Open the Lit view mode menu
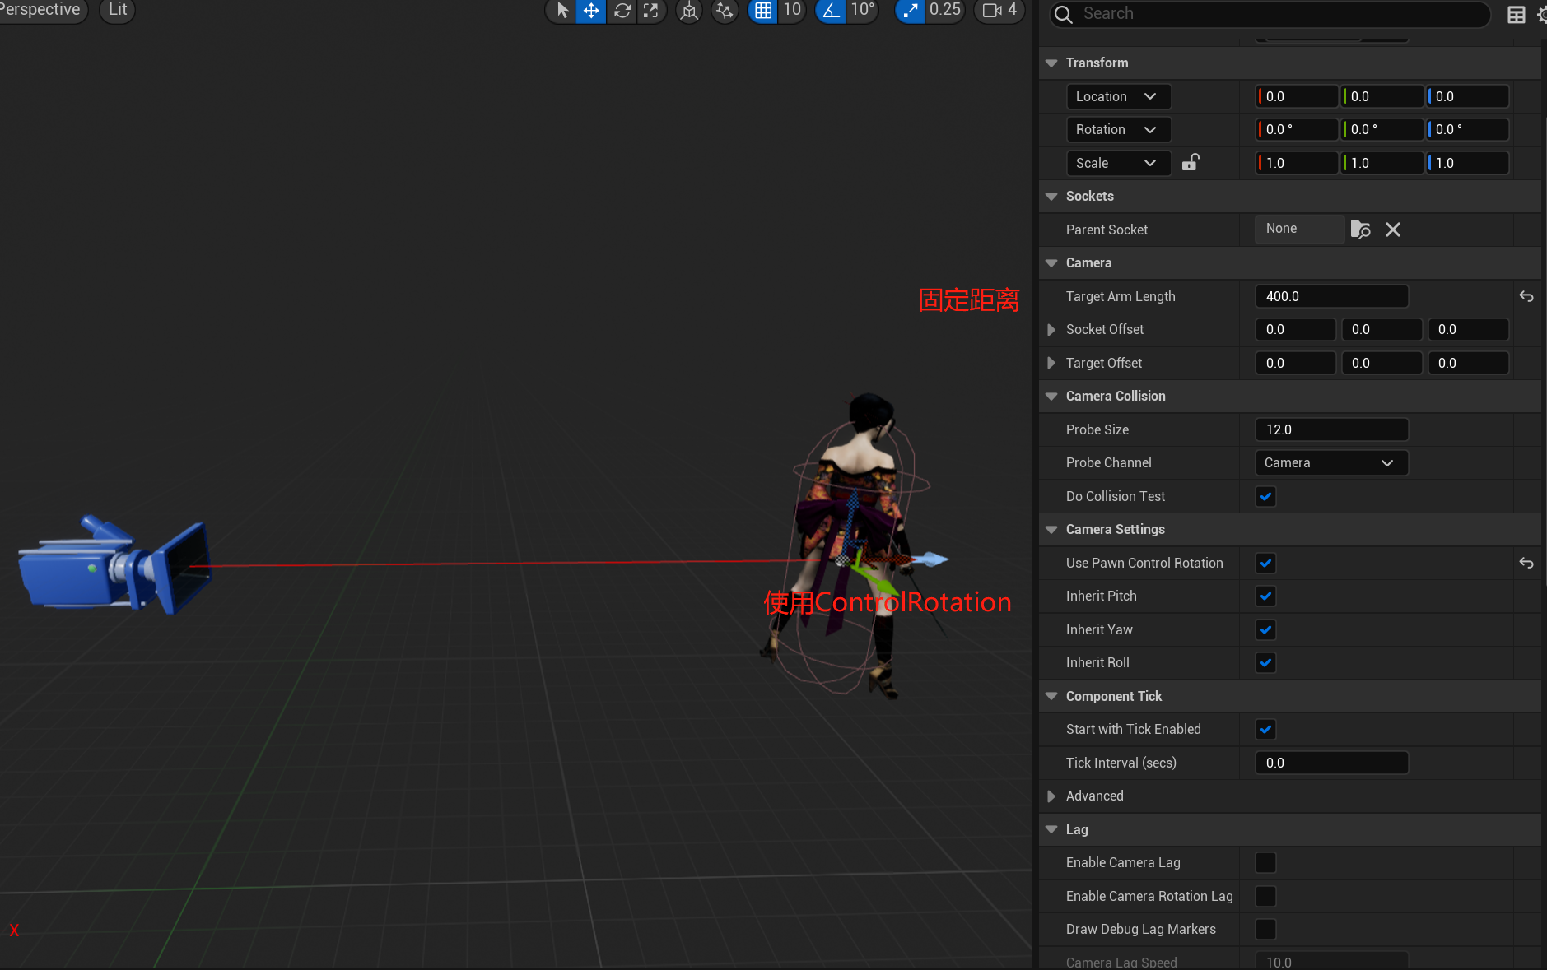Image resolution: width=1547 pixels, height=970 pixels. tap(117, 10)
